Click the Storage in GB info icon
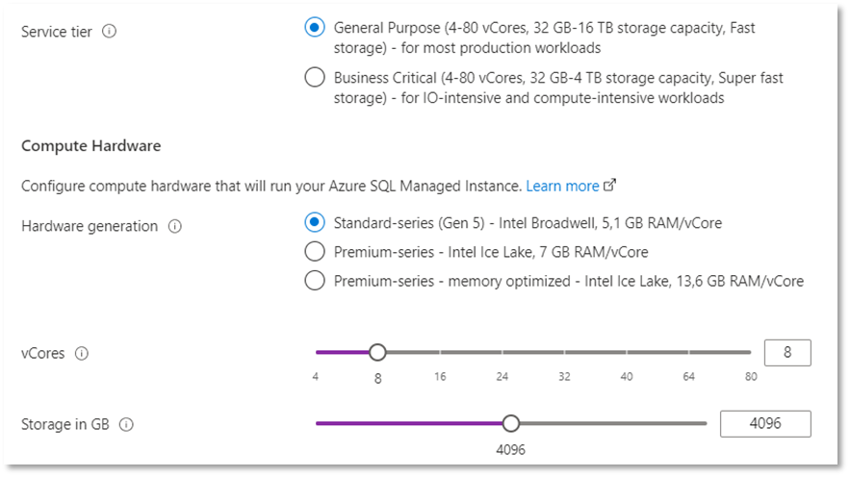Image resolution: width=850 pixels, height=477 pixels. pyautogui.click(x=126, y=424)
